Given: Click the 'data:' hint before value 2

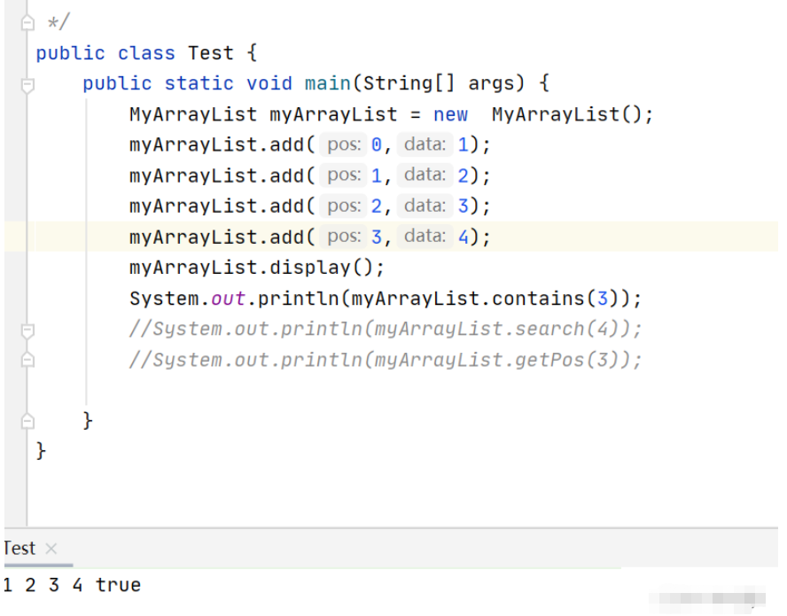Looking at the screenshot, I should 425,175.
